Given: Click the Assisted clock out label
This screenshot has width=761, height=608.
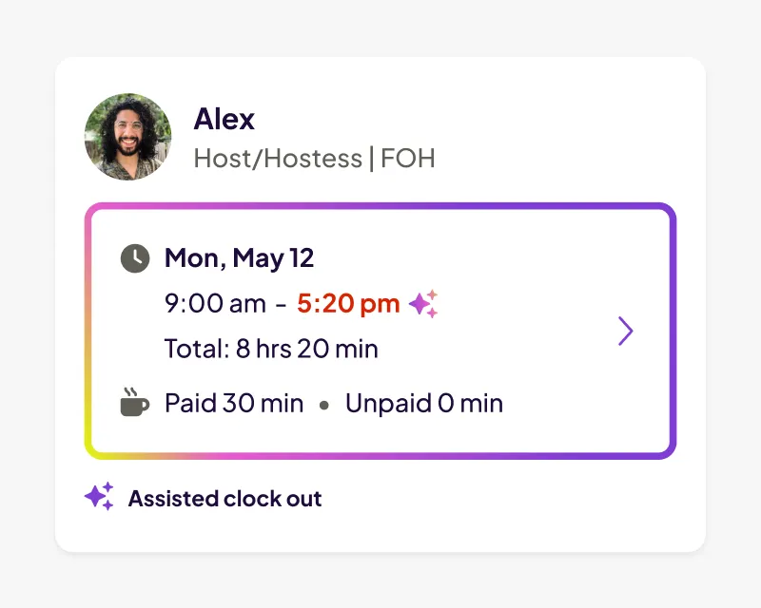Looking at the screenshot, I should tap(225, 498).
